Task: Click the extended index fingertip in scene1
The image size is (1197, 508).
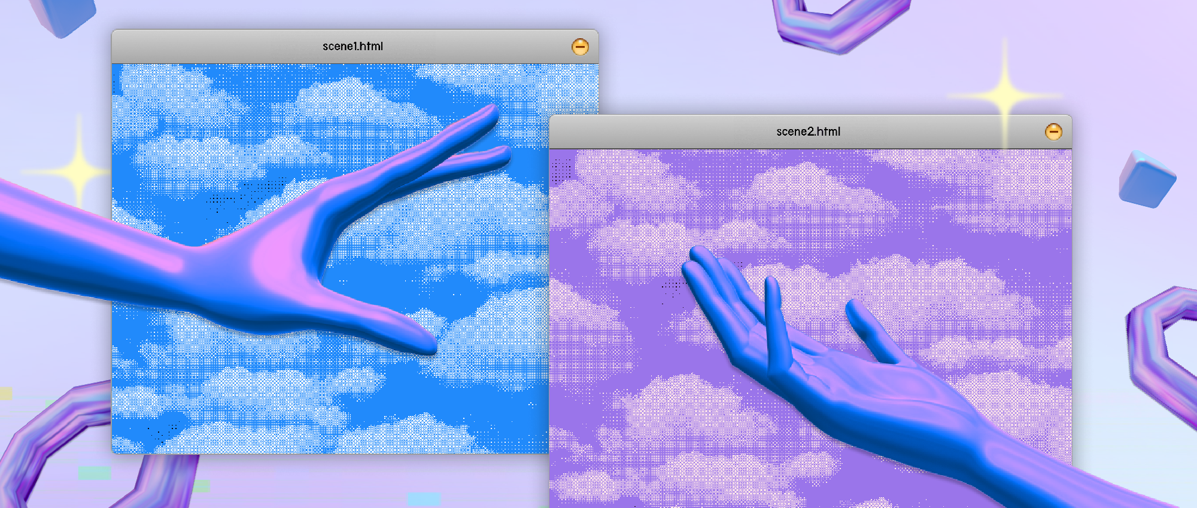Action: pos(491,114)
